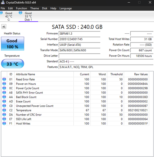The width and height of the screenshot is (154, 157).
Task: Open the Function menu
Action: pos(21,8)
